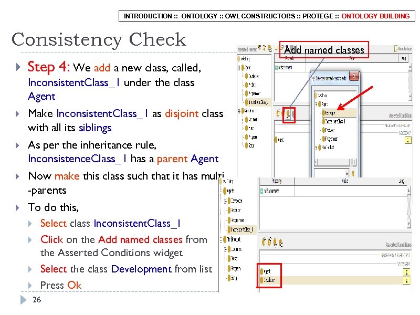Select Song in lower hierarchy tree

coord(232,278)
